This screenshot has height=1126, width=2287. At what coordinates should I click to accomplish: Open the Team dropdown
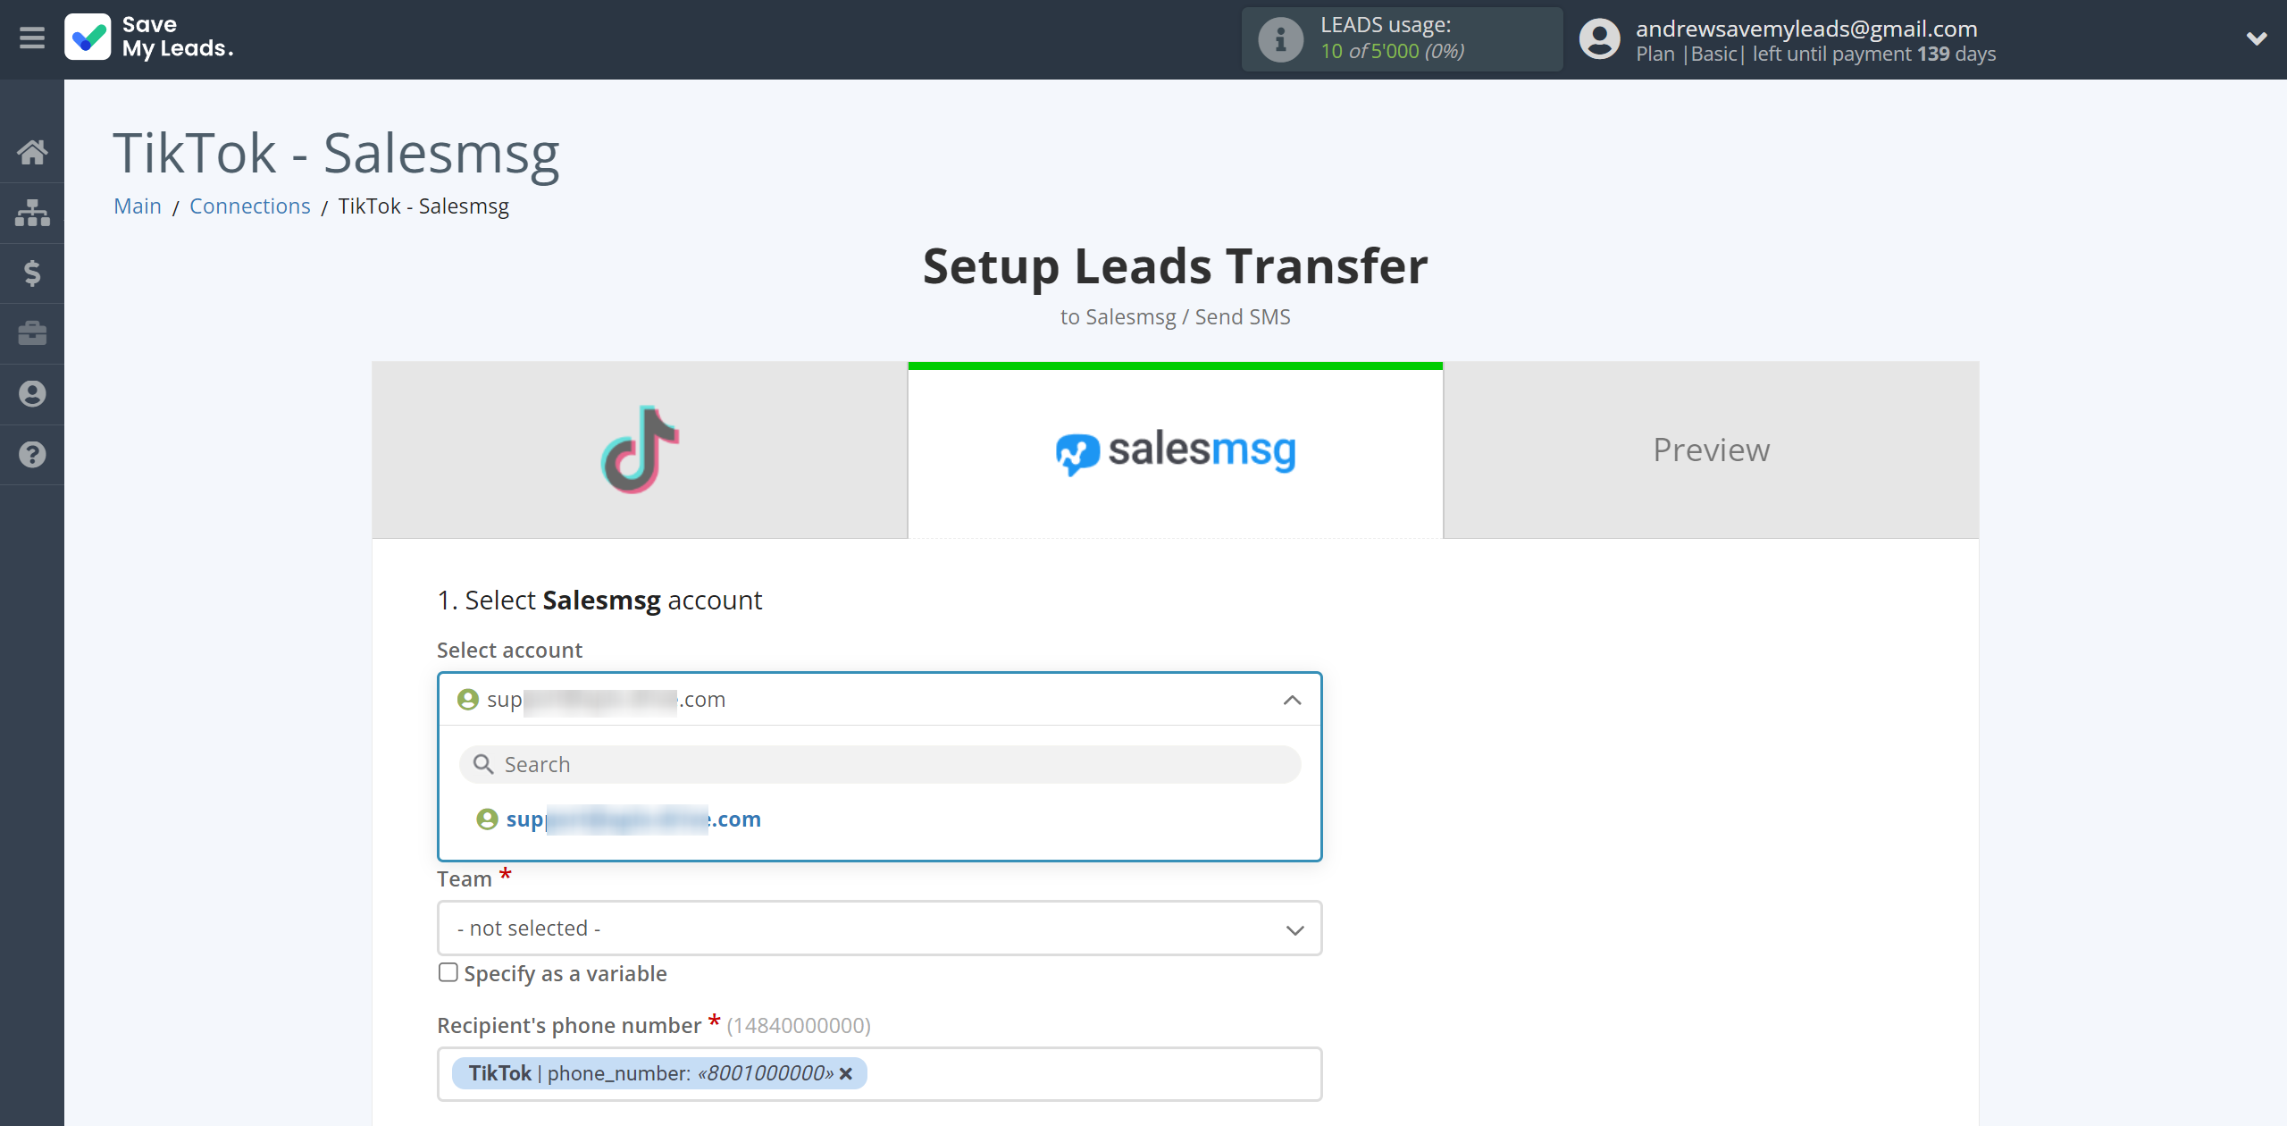(880, 929)
